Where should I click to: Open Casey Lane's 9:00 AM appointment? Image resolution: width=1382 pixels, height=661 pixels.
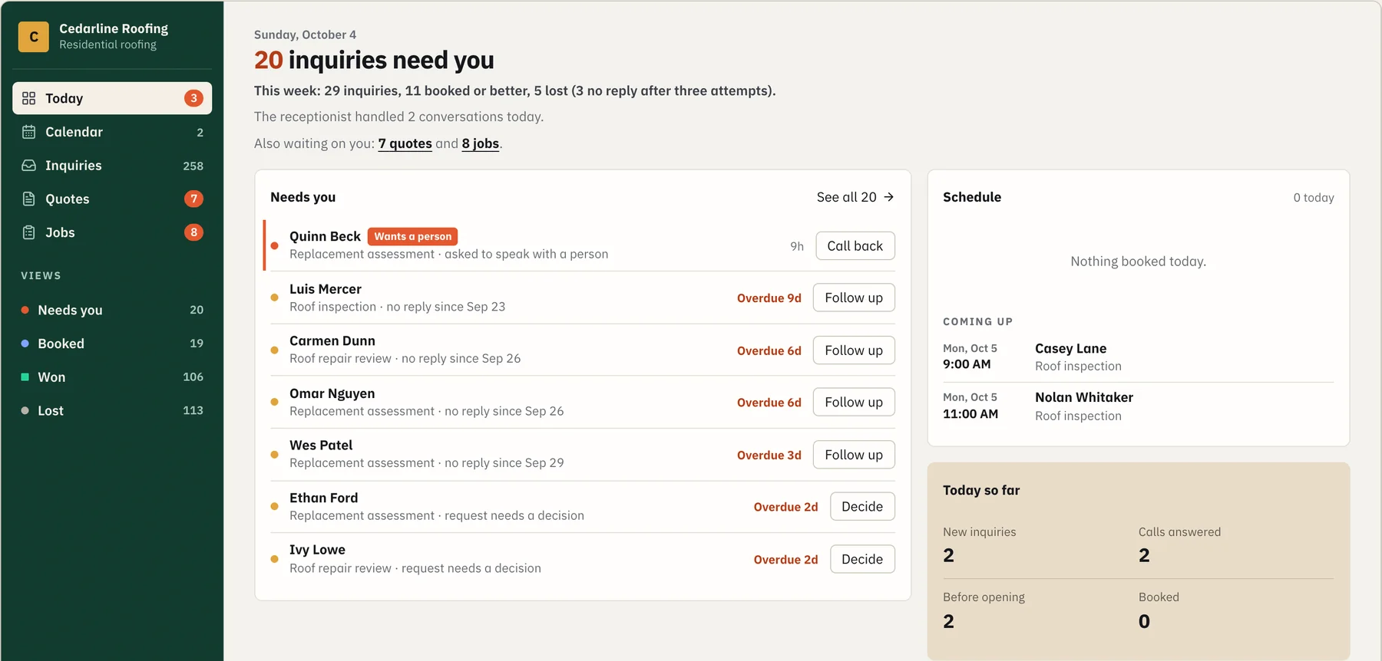tap(1138, 357)
